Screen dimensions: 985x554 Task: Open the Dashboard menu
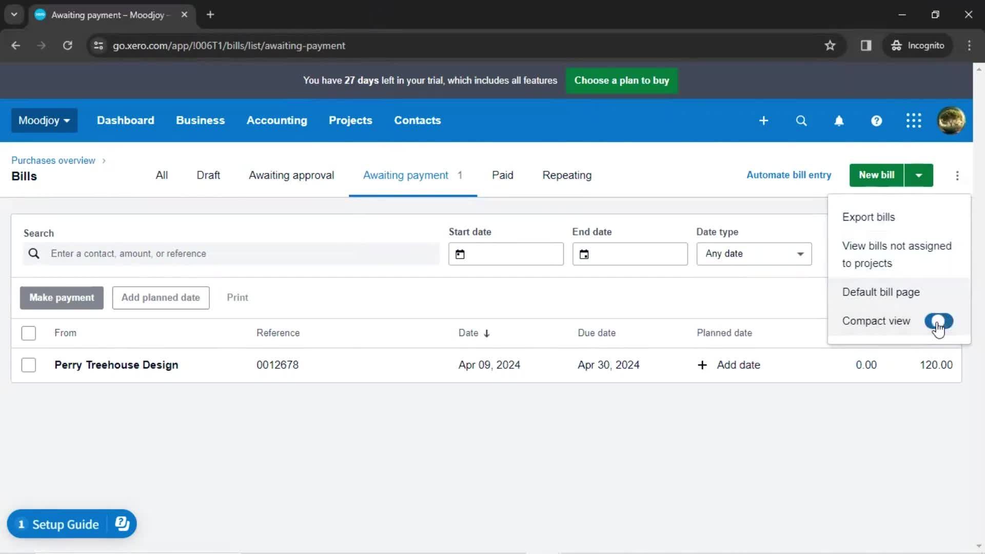coord(126,121)
